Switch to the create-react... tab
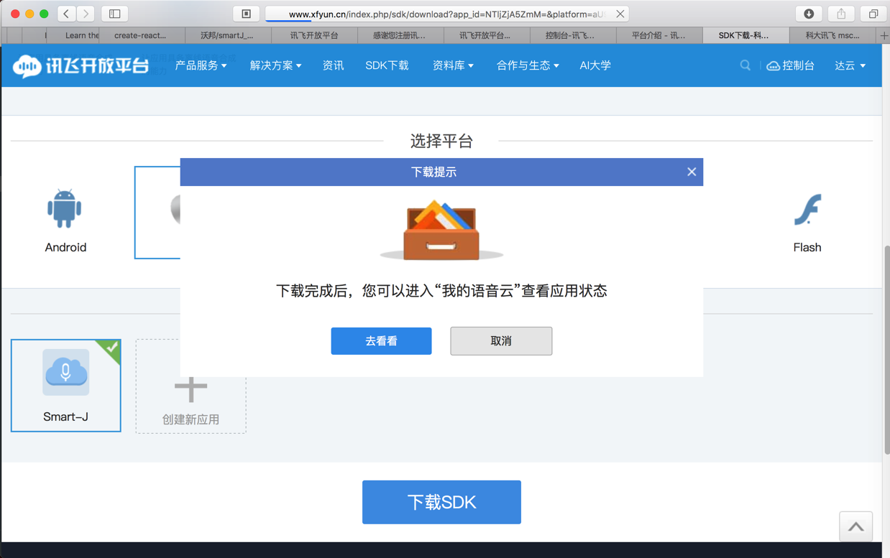The width and height of the screenshot is (890, 558). [x=141, y=35]
